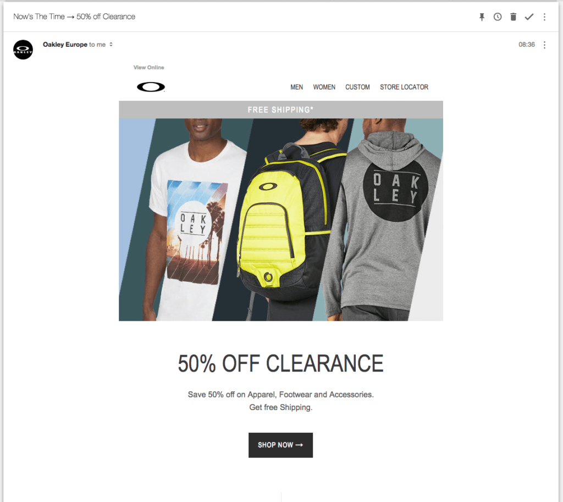Click the FREE SHIPPING banner
Image resolution: width=563 pixels, height=502 pixels.
[281, 110]
